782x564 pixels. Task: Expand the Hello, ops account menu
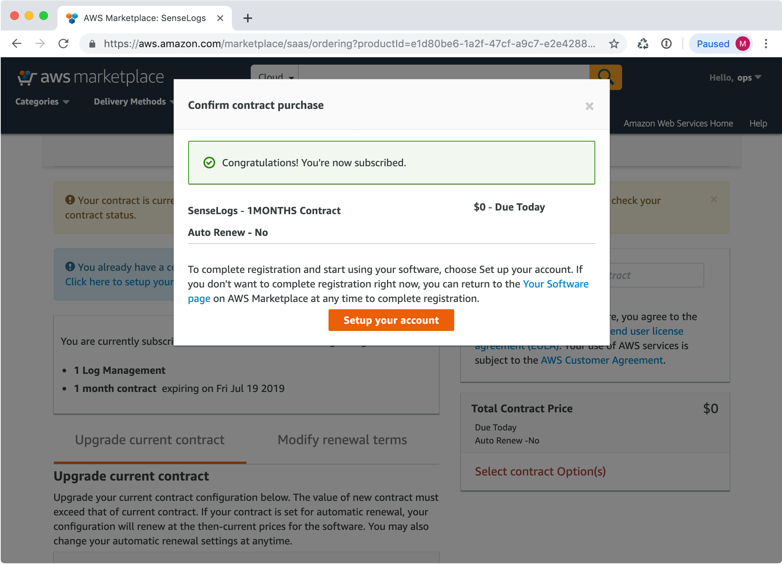[x=735, y=78]
